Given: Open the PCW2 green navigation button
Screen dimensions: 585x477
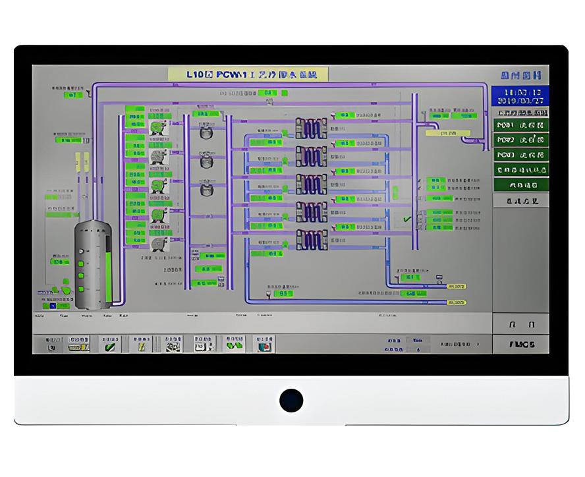Looking at the screenshot, I should click(520, 140).
